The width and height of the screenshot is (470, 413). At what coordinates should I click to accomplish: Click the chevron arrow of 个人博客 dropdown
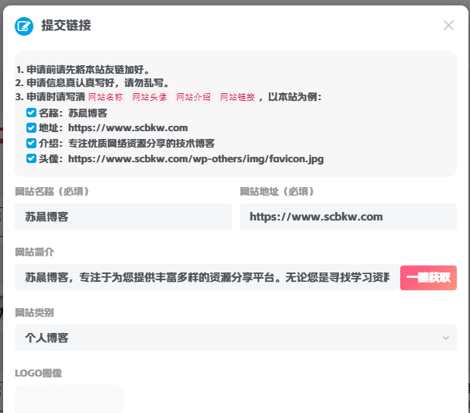pos(446,338)
